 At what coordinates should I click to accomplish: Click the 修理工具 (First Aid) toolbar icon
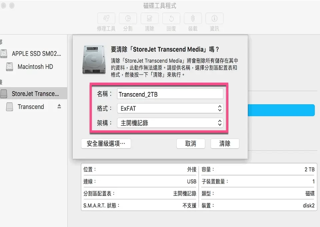(x=106, y=18)
